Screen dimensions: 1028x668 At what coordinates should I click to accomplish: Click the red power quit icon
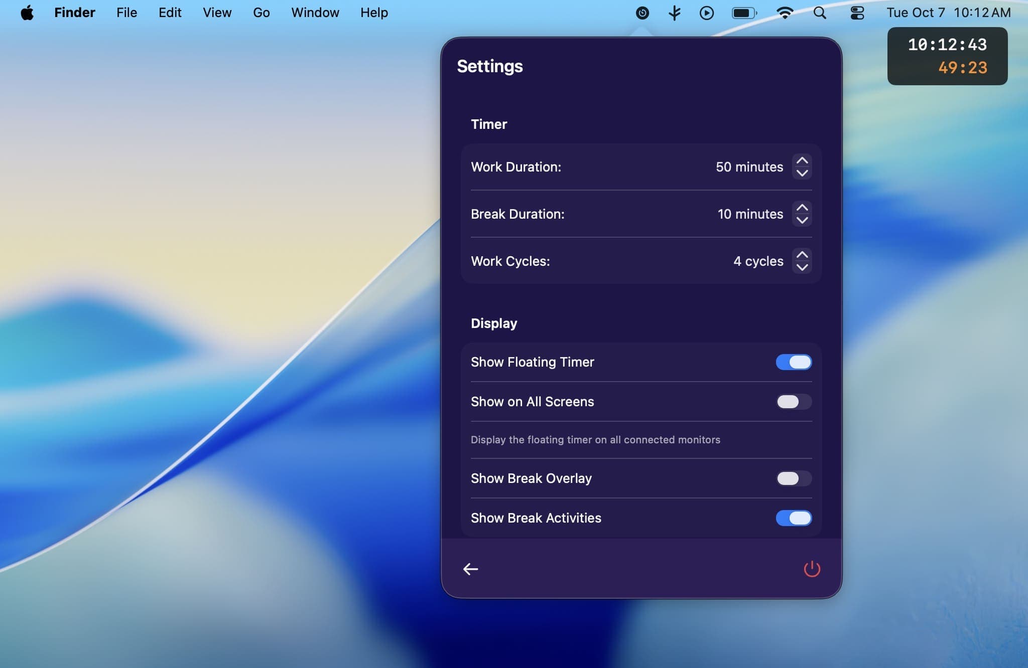[x=812, y=569]
